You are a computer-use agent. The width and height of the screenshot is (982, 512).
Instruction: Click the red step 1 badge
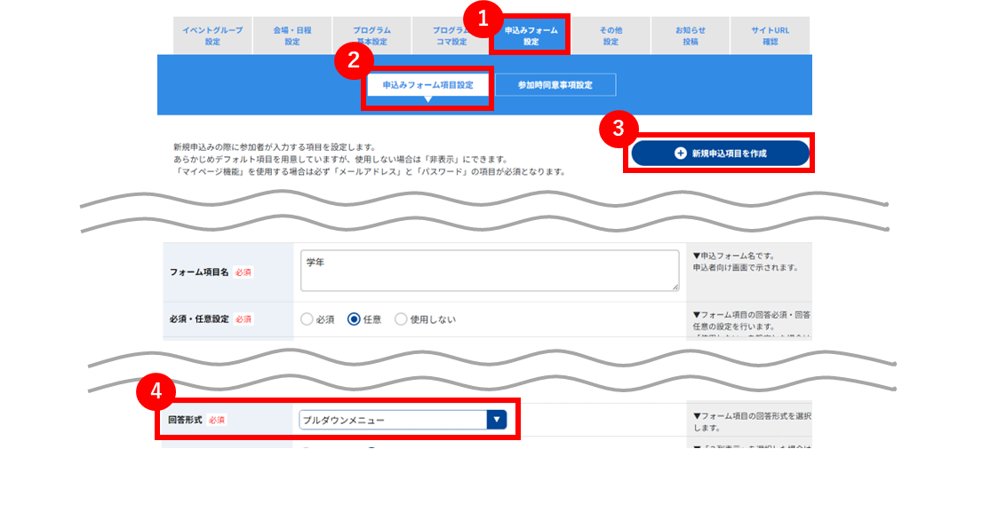pos(483,19)
